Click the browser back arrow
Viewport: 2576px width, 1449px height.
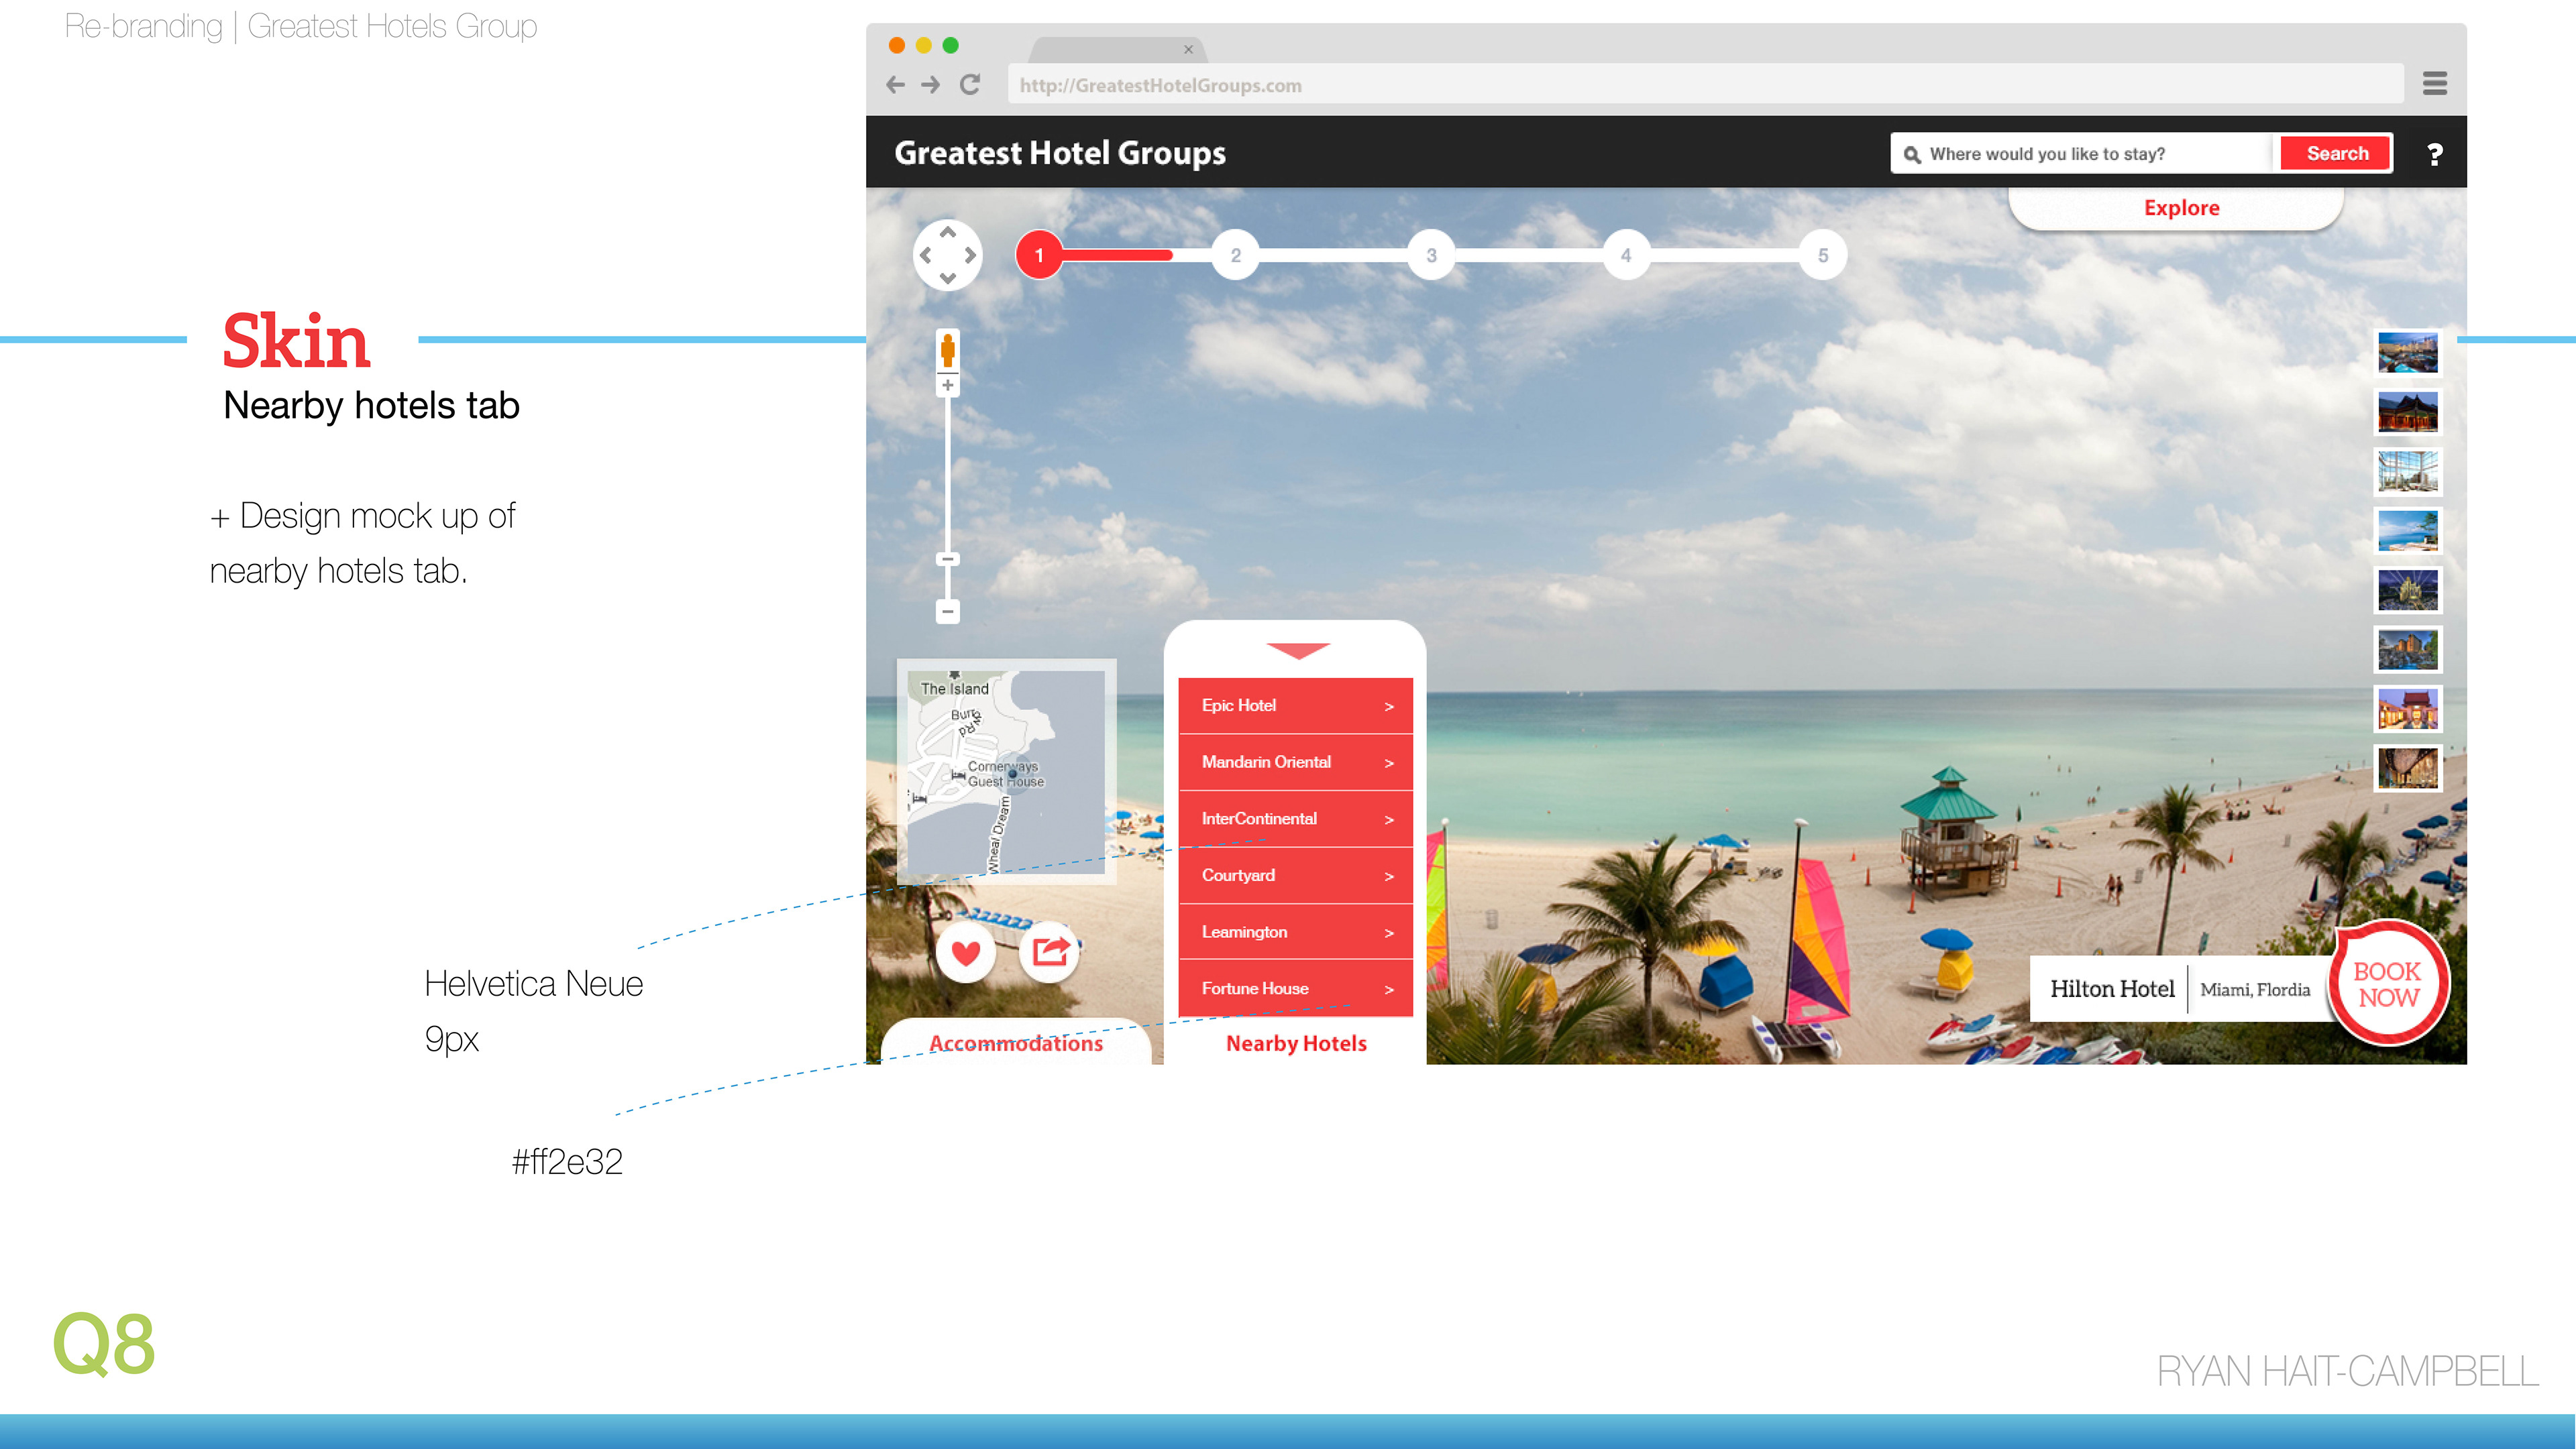[895, 85]
